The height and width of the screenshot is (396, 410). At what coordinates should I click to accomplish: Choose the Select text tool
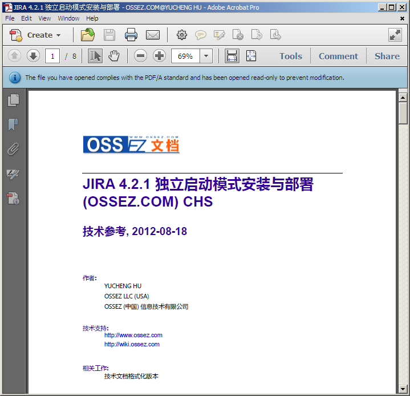(x=95, y=56)
